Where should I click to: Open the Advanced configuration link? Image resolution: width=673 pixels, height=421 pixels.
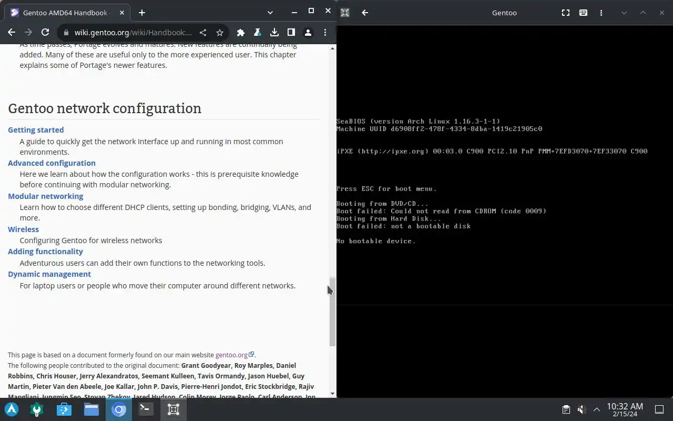pyautogui.click(x=52, y=163)
